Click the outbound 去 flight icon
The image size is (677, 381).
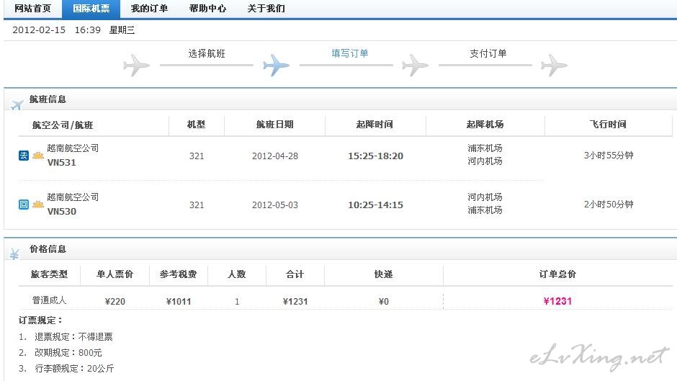[x=24, y=156]
